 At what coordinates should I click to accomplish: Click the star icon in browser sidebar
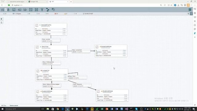point(195,21)
